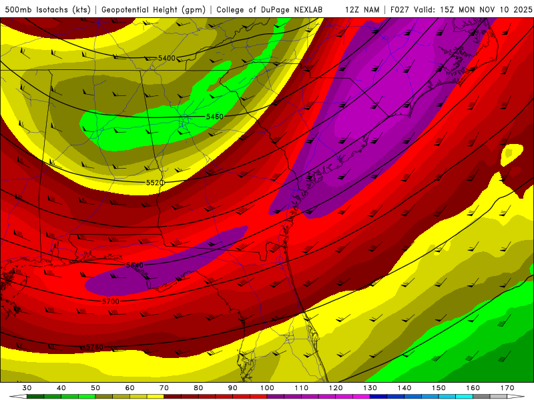This screenshot has height=400, width=534.
Task: Click the '12Z NAM' model run text
Action: (x=362, y=10)
